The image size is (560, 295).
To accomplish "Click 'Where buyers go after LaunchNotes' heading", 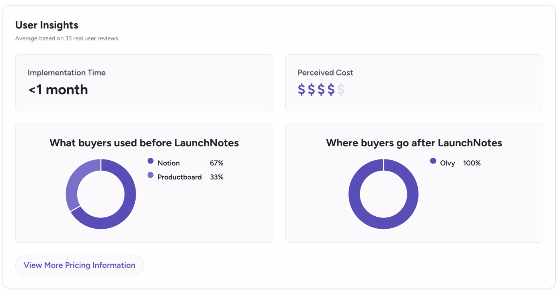I will (x=414, y=143).
